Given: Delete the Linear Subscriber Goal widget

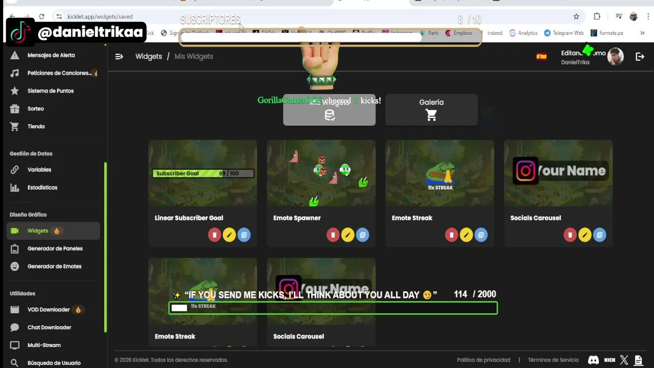Looking at the screenshot, I should click(215, 235).
